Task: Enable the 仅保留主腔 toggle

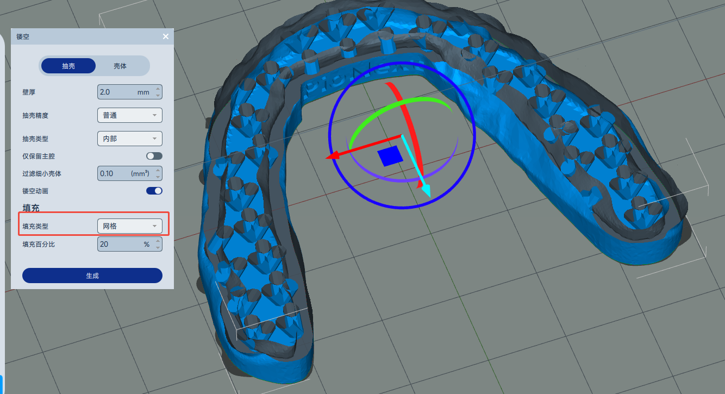Action: coord(154,156)
